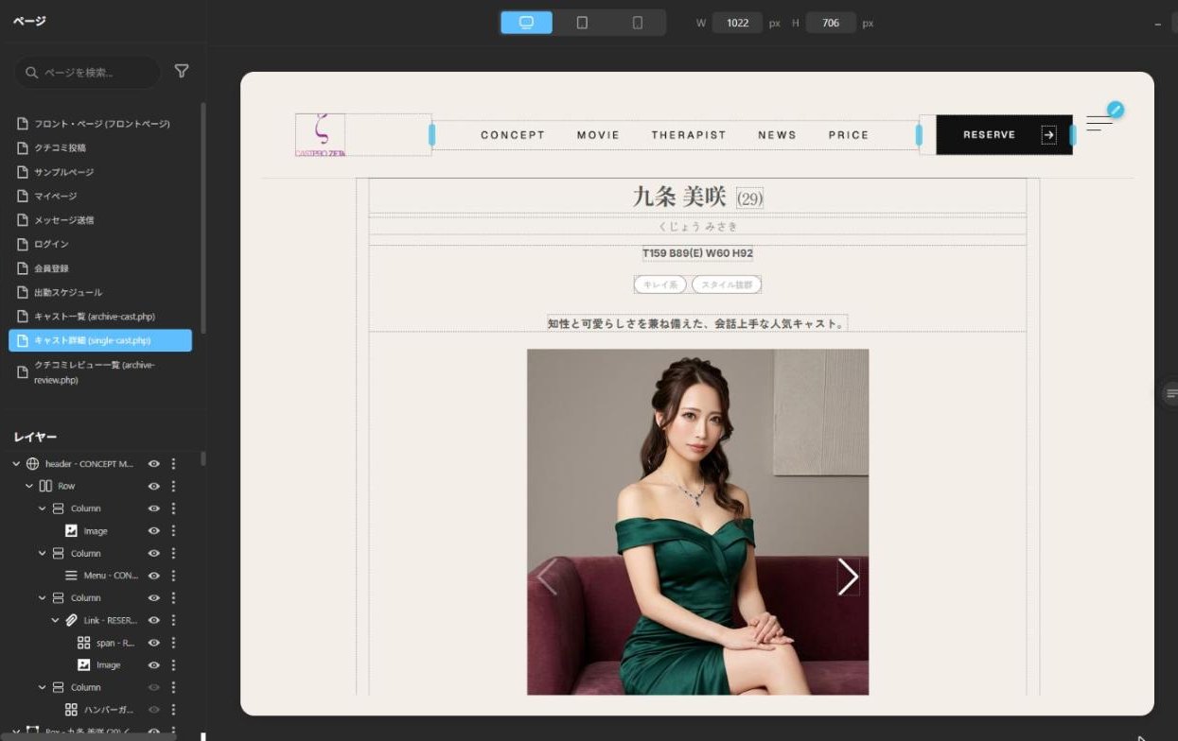Image resolution: width=1178 pixels, height=741 pixels.
Task: Toggle visibility of the Row layer
Action: click(x=153, y=486)
